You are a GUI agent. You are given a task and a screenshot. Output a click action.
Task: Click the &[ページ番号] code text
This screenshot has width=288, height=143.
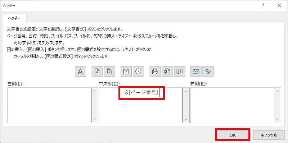[x=141, y=93]
